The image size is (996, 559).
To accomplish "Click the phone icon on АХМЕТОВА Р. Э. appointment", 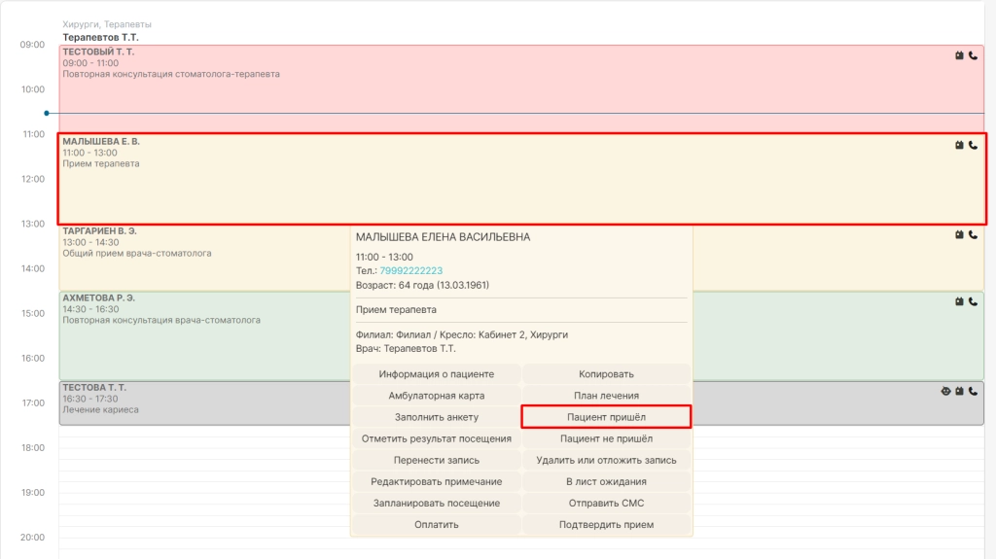I will click(x=973, y=301).
